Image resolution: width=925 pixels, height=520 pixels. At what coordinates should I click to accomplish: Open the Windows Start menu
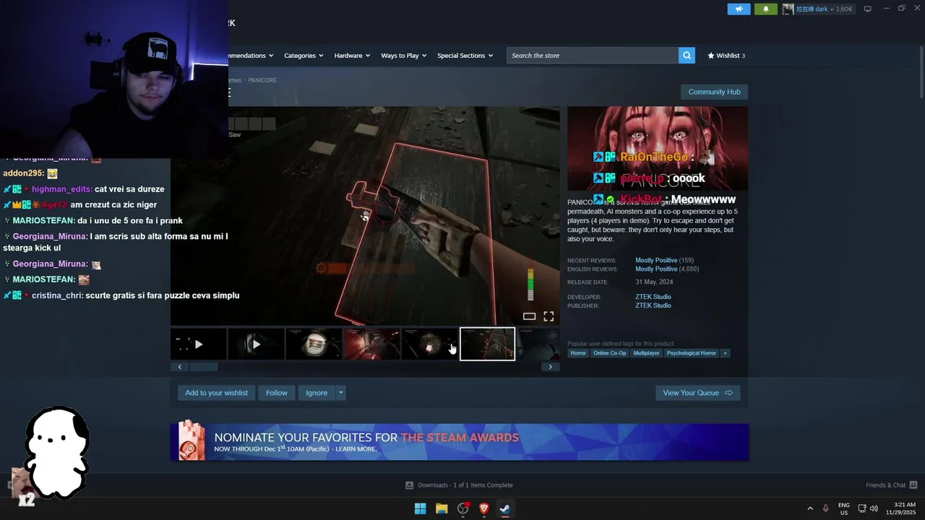click(x=420, y=508)
